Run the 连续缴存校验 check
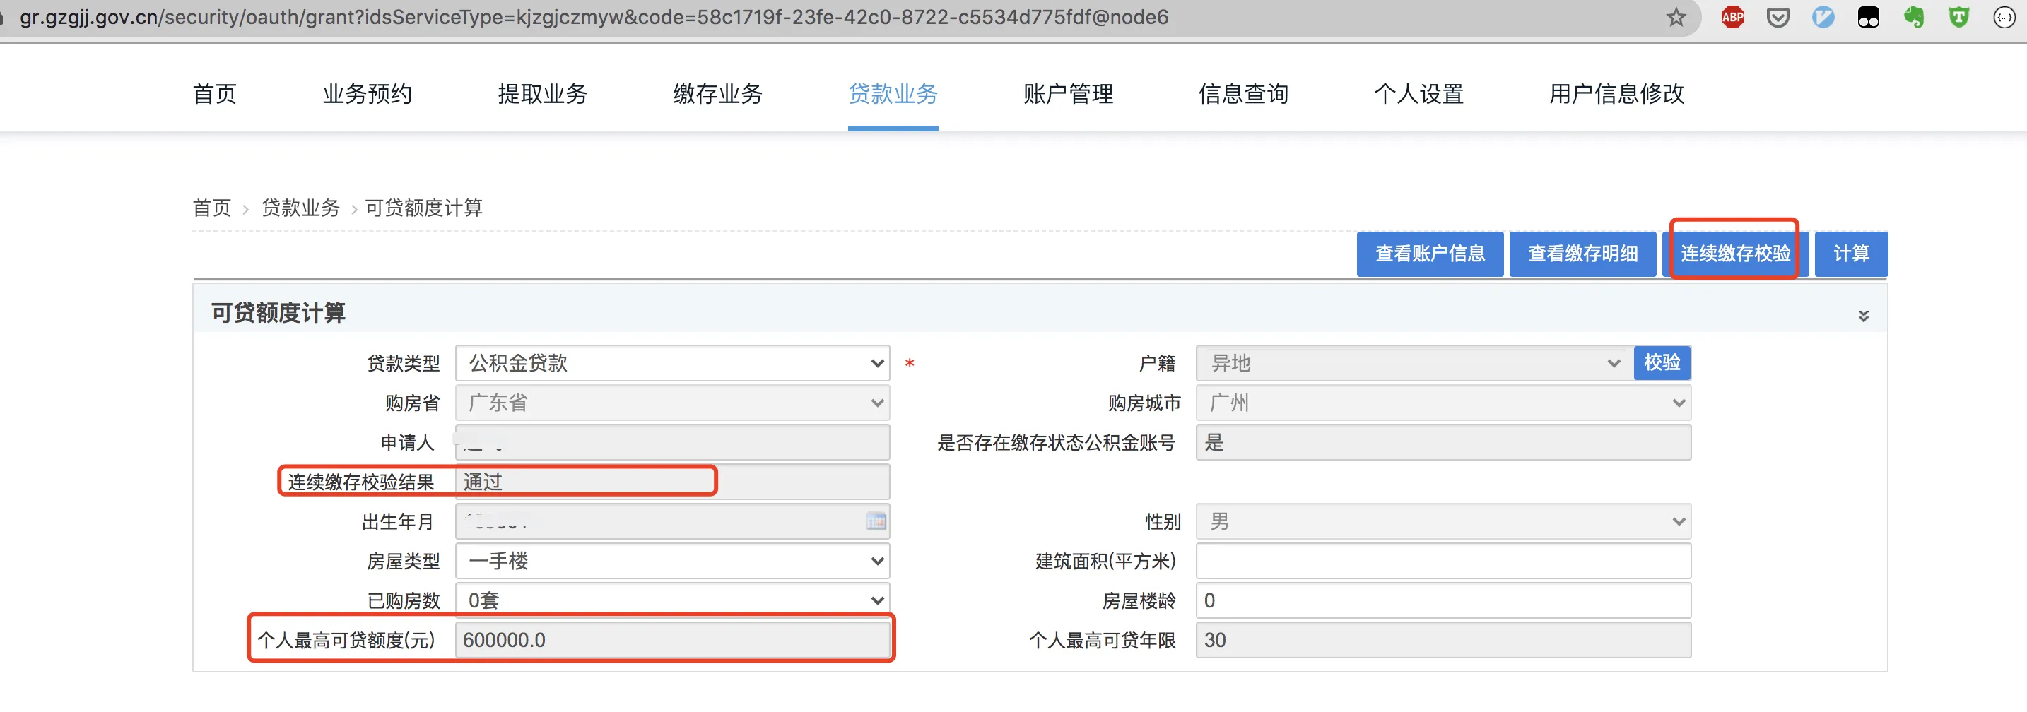The image size is (2027, 712). [1735, 254]
